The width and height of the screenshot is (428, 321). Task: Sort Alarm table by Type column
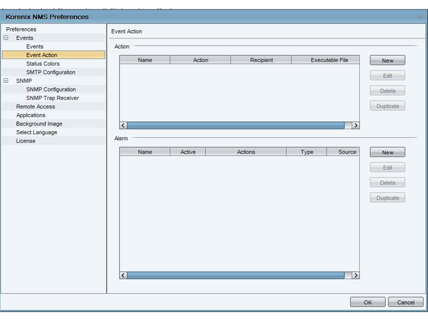(x=307, y=152)
